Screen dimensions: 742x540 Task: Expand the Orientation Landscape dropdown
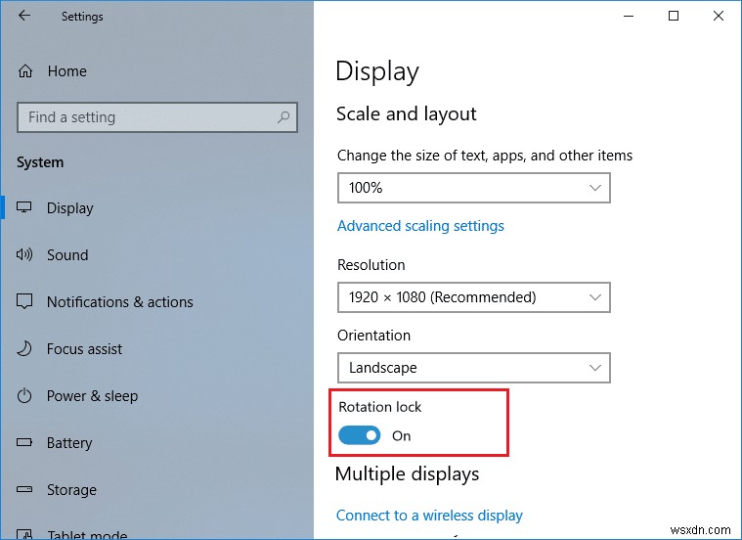coord(473,368)
